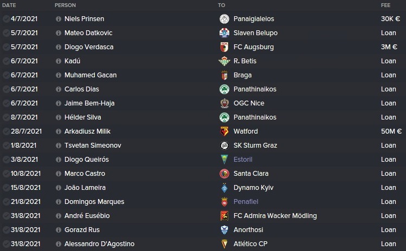Click info icon beside Gorazd Rus
The image size is (406, 251).
click(59, 230)
